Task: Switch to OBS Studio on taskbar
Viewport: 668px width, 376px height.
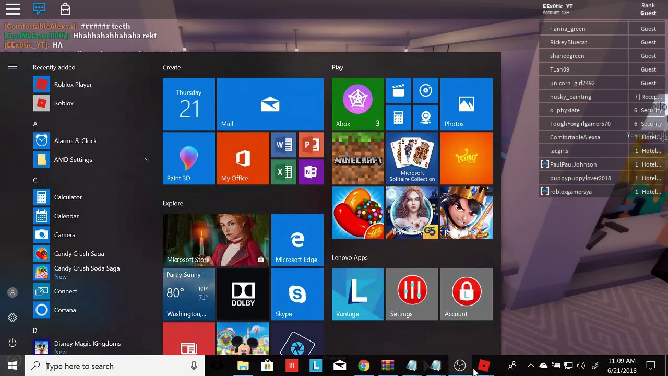Action: 460,366
